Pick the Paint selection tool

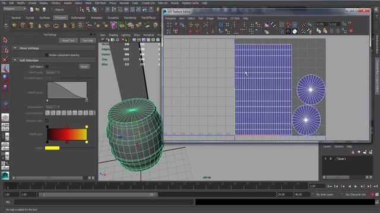point(5,59)
